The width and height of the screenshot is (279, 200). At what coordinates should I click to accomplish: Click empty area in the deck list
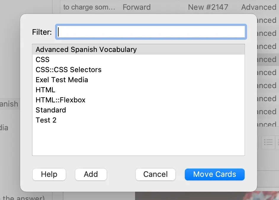[138, 139]
